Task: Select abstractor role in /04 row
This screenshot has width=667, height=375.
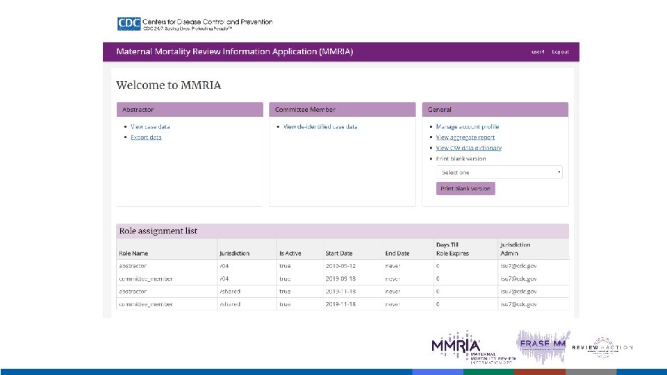Action: tap(133, 266)
